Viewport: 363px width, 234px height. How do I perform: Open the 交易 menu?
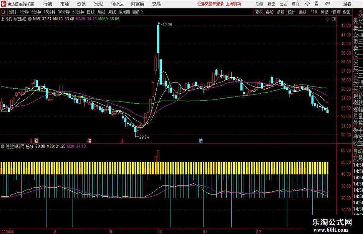click(156, 4)
